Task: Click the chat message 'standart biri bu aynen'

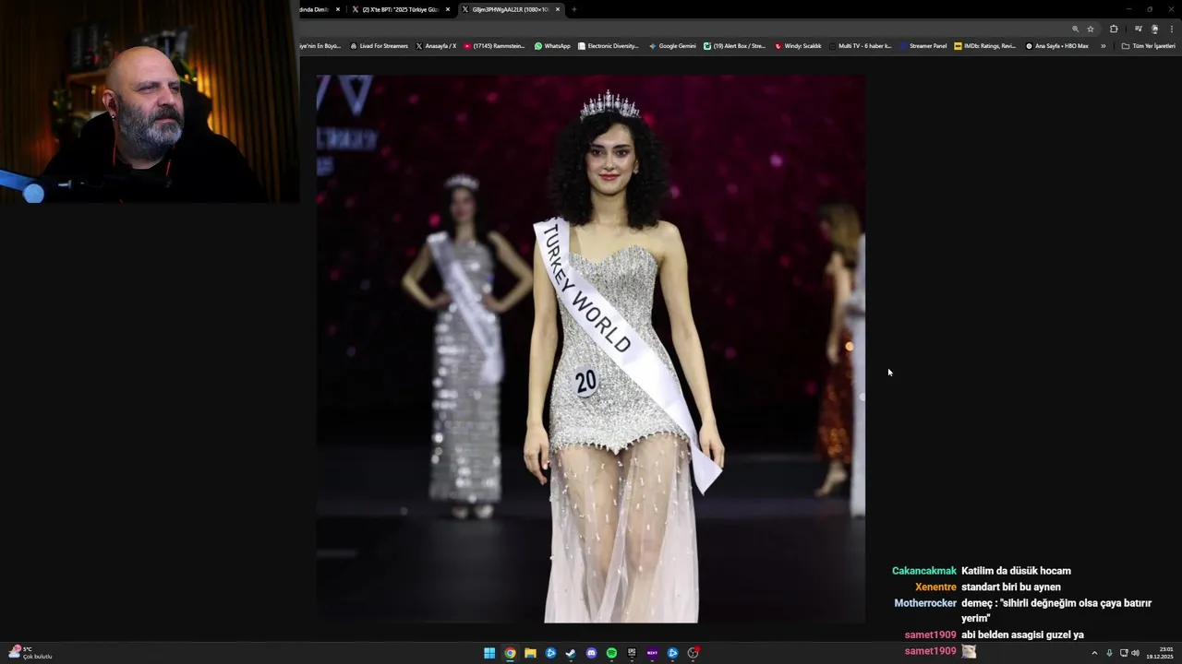Action: point(1011,587)
